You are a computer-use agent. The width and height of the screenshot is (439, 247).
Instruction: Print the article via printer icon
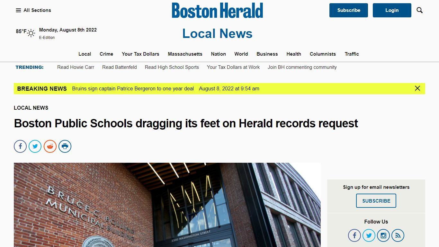coord(65,146)
